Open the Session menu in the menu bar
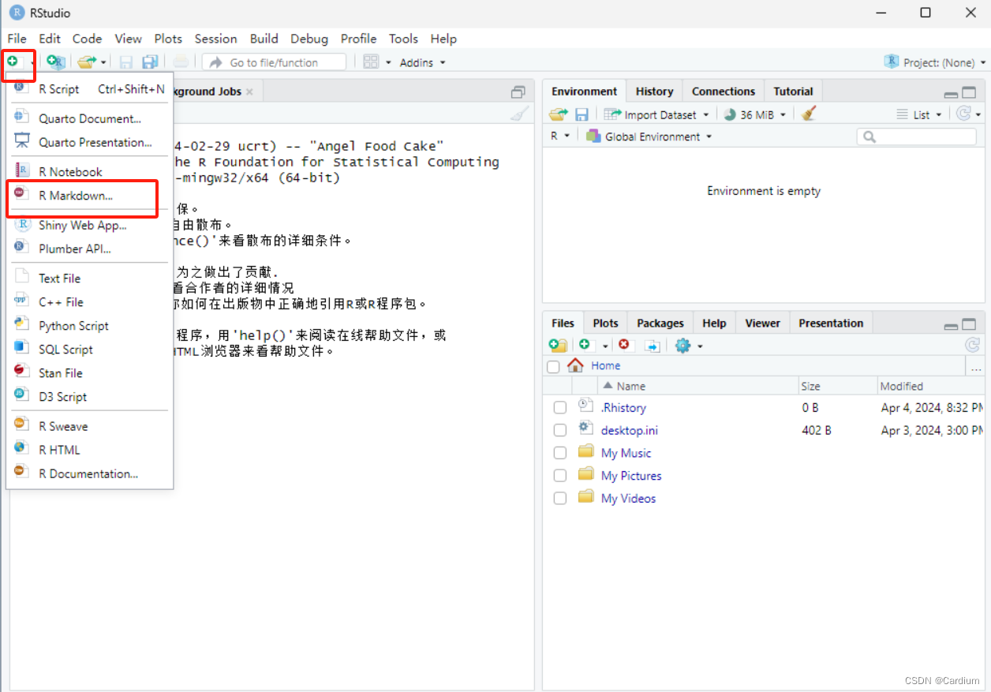The height and width of the screenshot is (692, 991). (215, 39)
